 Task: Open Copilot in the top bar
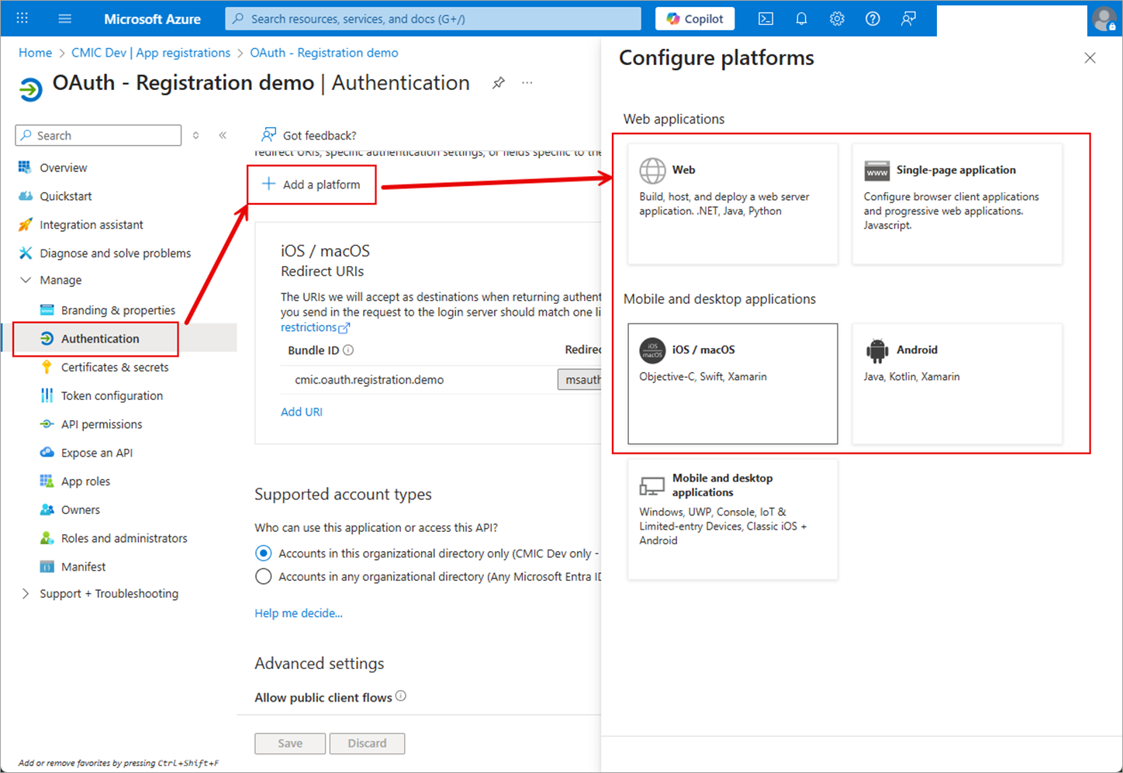pos(694,18)
